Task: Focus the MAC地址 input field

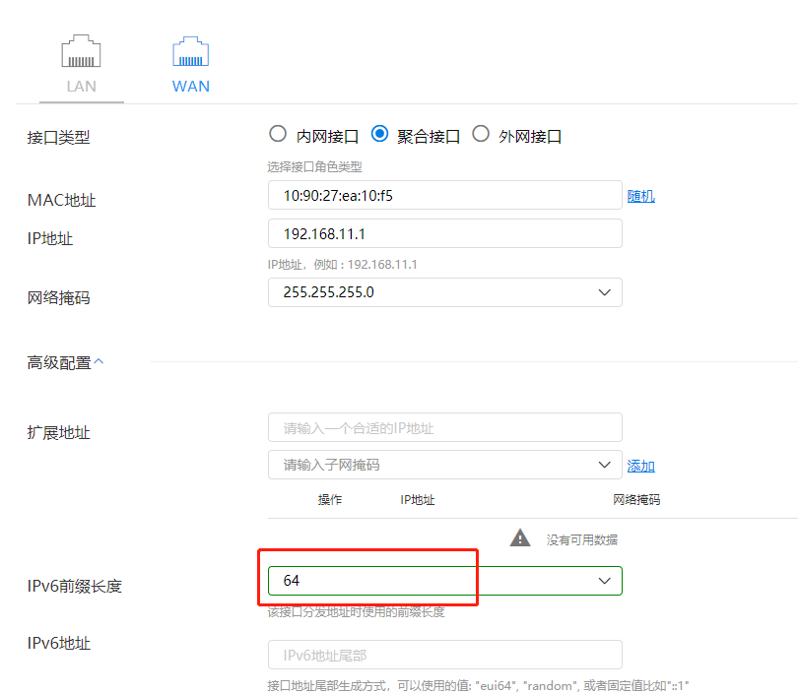Action: (444, 195)
